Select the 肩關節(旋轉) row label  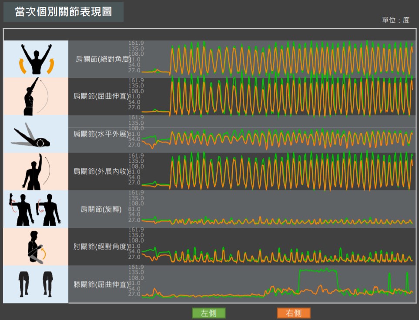(x=101, y=210)
